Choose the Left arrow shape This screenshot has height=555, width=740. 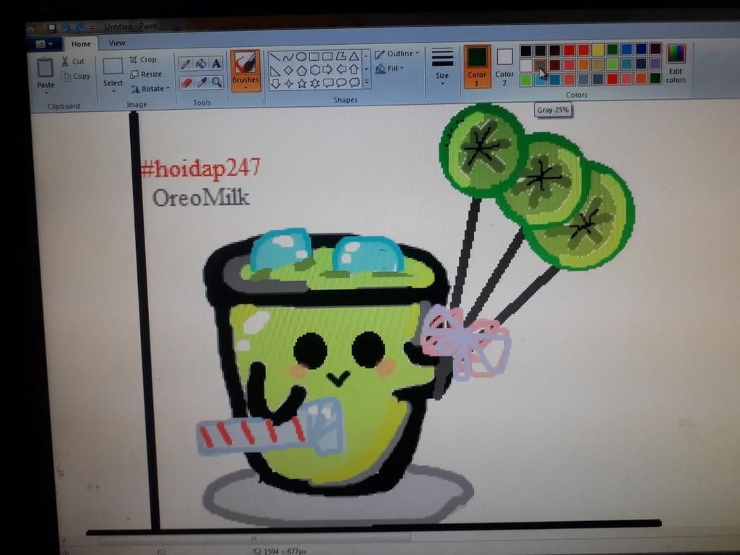tap(341, 70)
